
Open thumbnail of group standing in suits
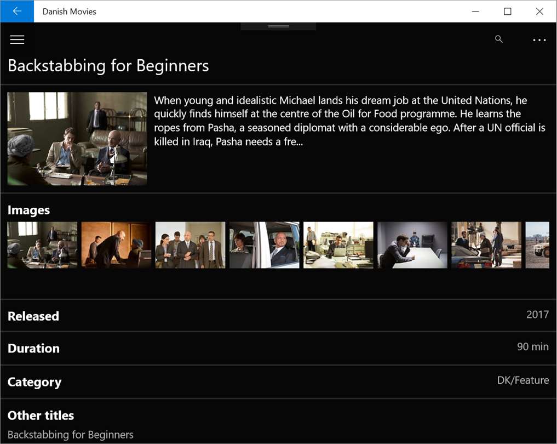tap(191, 245)
